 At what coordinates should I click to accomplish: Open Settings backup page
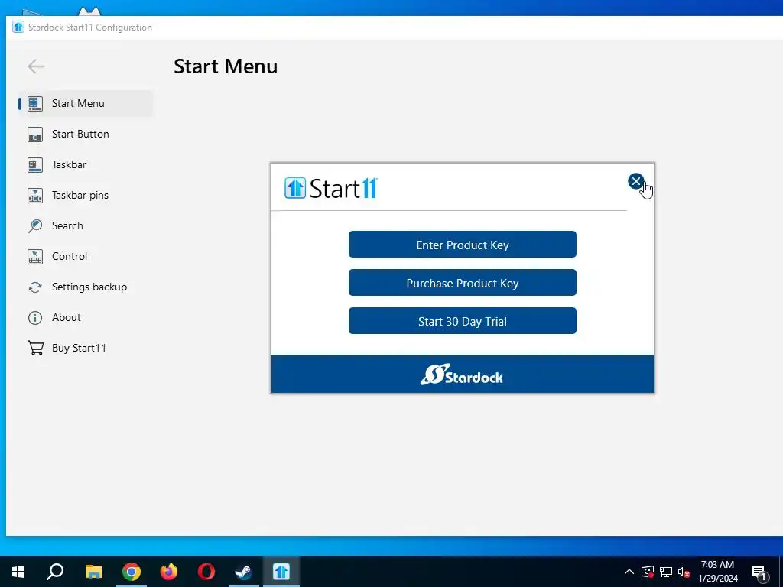pos(89,287)
